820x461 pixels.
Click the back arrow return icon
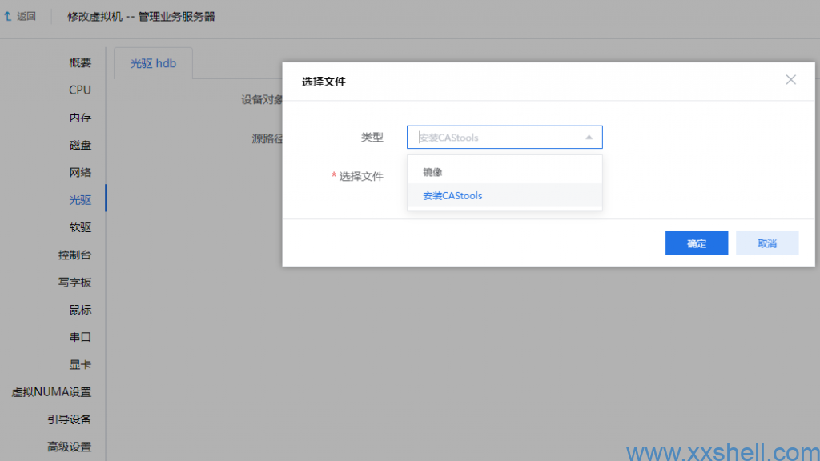pos(8,16)
